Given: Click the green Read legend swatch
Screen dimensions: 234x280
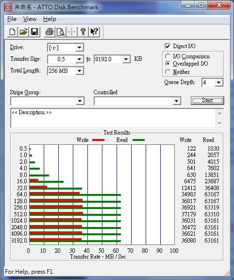Looking at the screenshot, I should [138, 140].
